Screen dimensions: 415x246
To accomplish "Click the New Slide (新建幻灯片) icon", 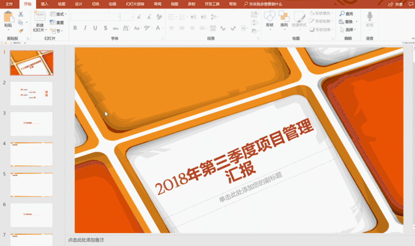I will point(39,18).
